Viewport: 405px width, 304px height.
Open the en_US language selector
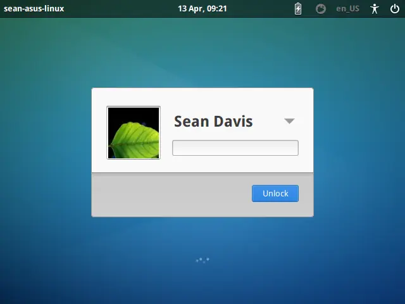pos(347,9)
